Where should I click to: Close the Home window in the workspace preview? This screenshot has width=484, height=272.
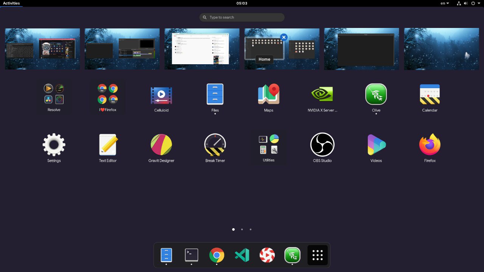(x=284, y=37)
